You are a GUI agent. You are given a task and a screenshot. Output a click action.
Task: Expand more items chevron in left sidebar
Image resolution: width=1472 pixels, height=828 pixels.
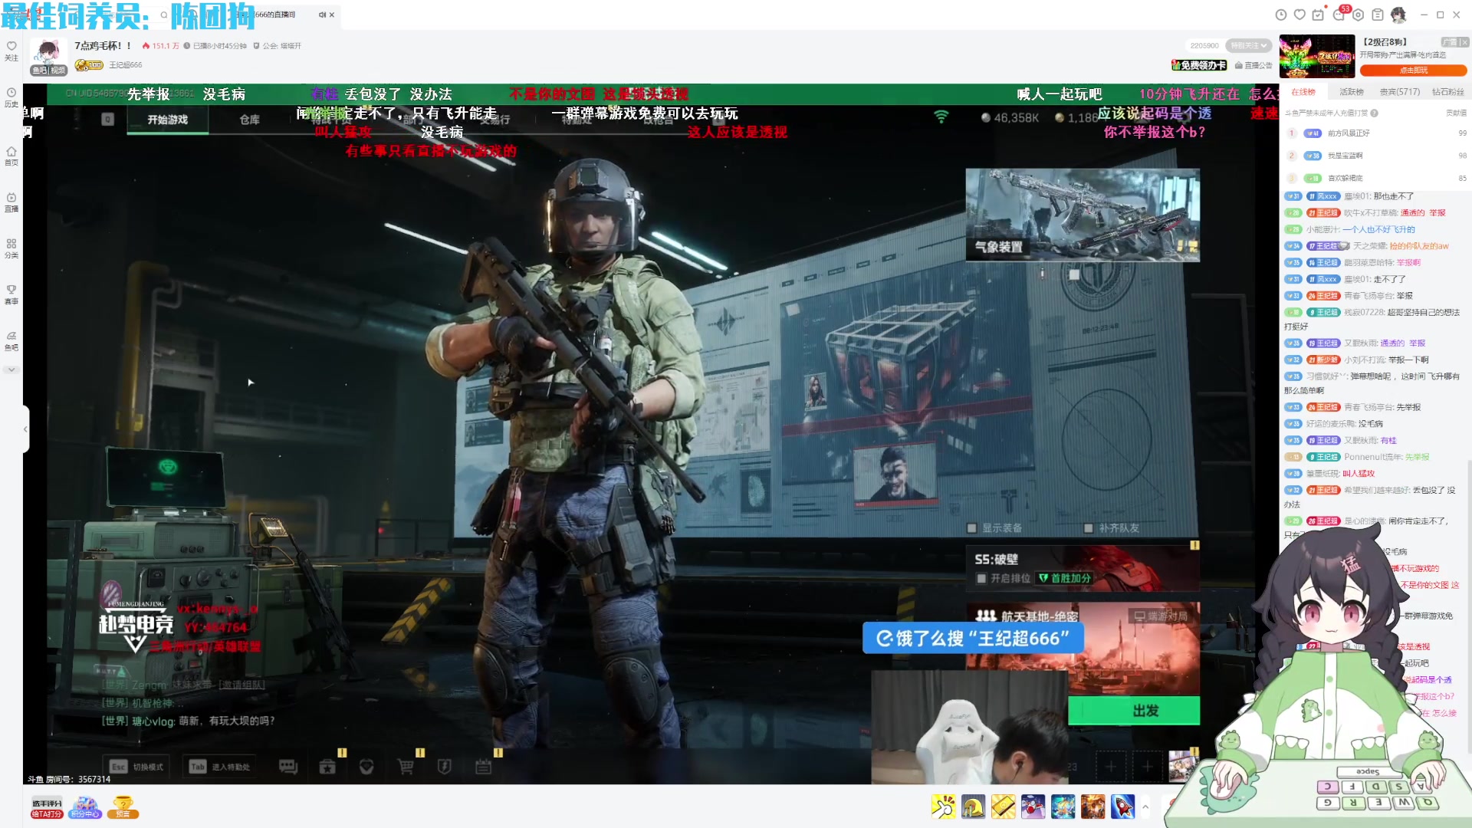pyautogui.click(x=11, y=370)
